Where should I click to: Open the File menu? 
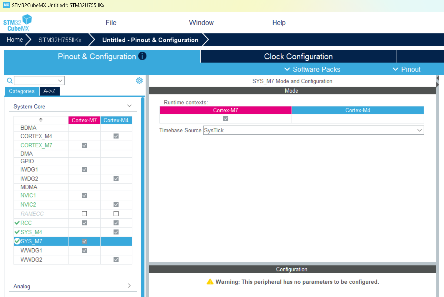click(111, 23)
